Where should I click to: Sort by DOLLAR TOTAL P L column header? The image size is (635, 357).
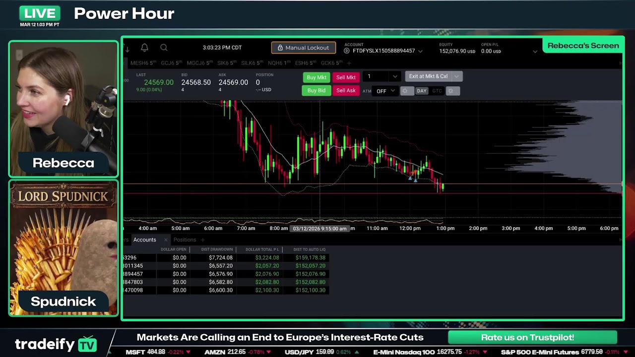[x=262, y=249]
